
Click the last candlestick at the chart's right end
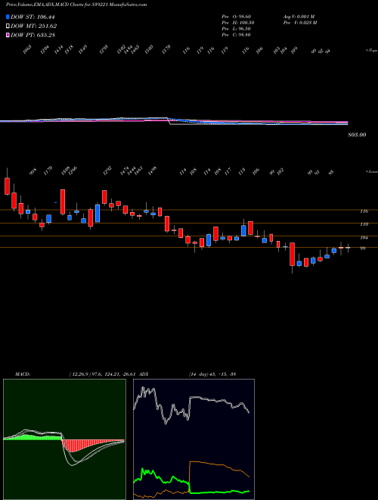(348, 248)
